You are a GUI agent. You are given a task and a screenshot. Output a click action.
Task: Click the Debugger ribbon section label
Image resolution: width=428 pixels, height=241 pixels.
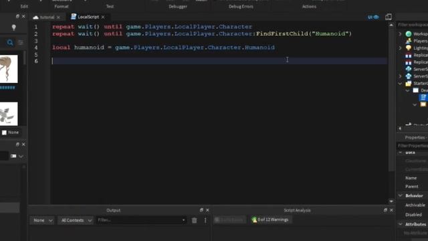tap(178, 6)
